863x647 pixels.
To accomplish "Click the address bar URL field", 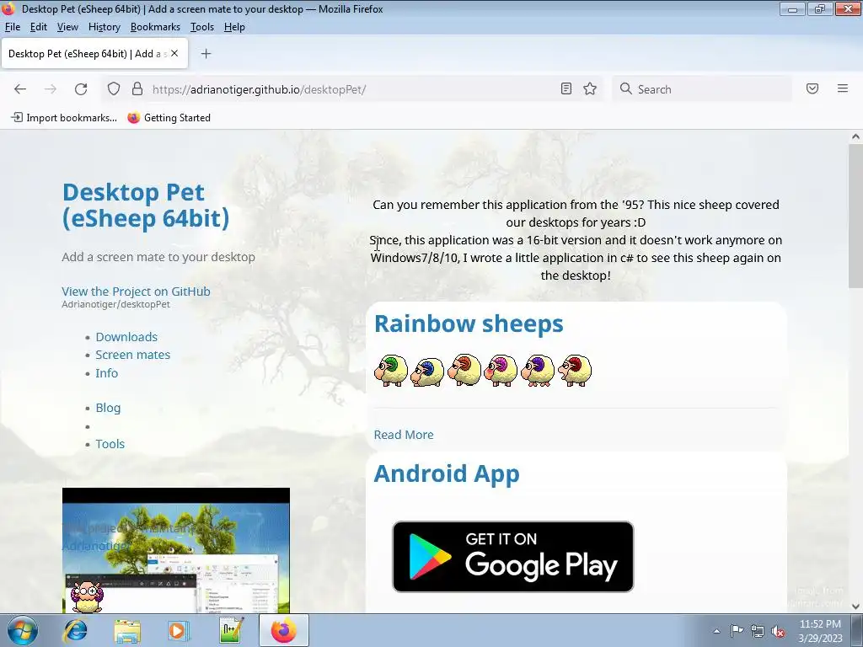I will tap(352, 89).
